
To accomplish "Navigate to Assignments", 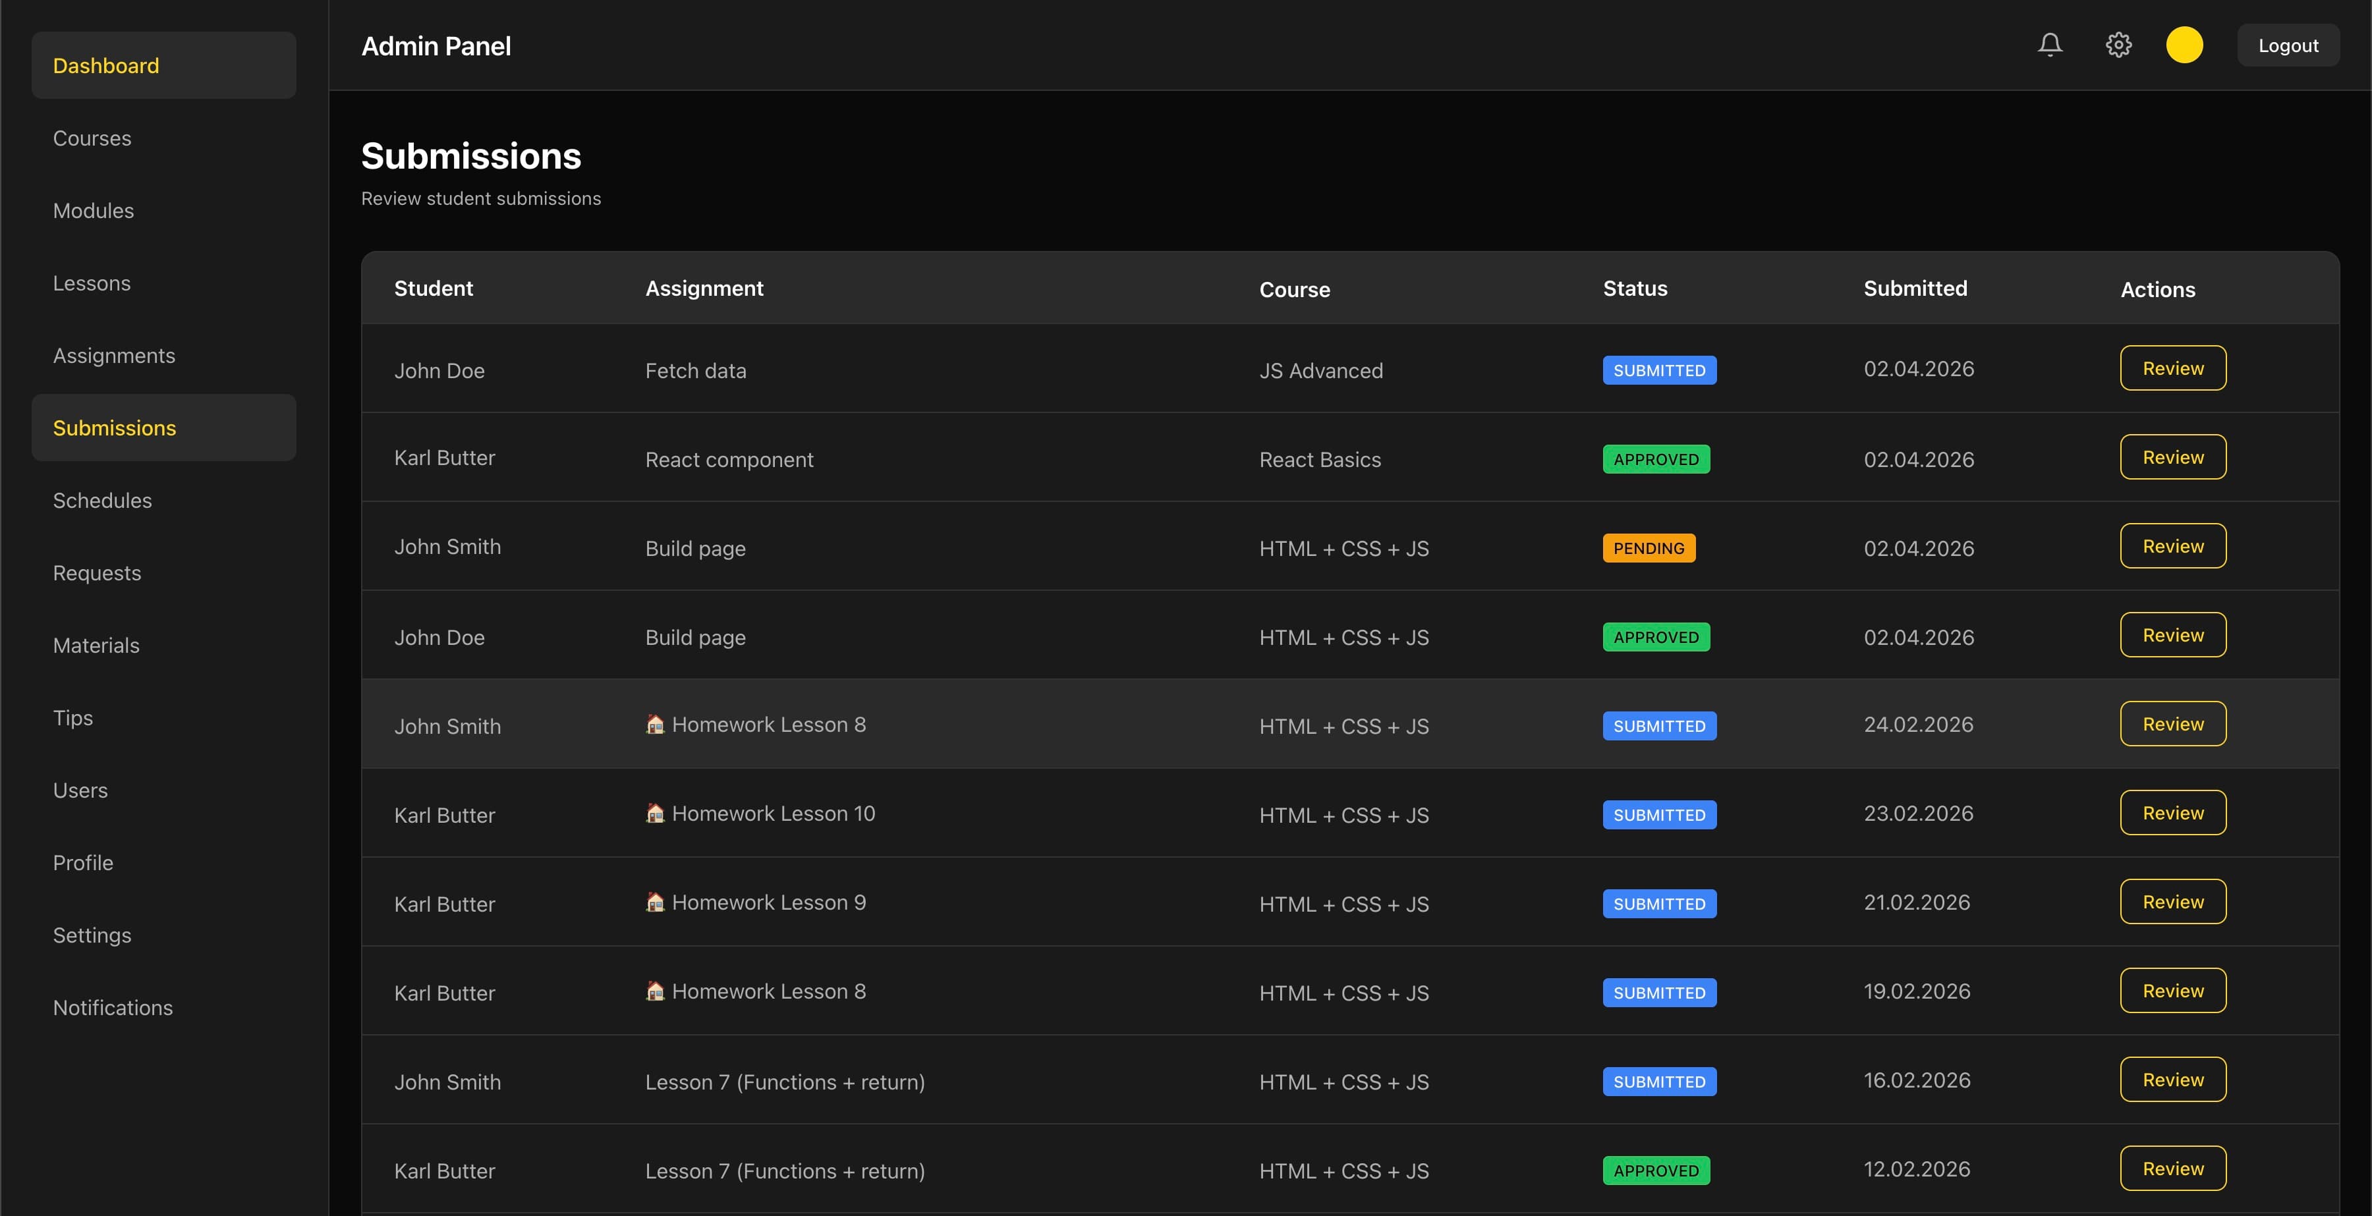I will [x=114, y=354].
